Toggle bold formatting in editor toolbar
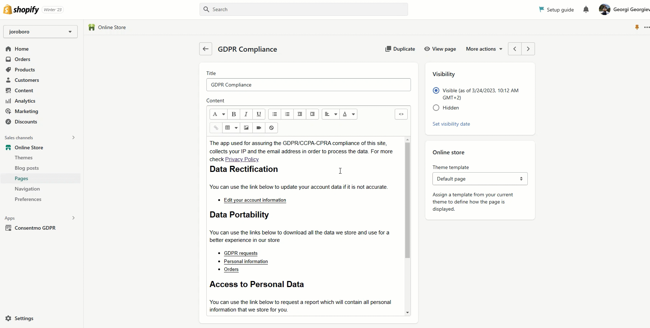 coord(234,114)
